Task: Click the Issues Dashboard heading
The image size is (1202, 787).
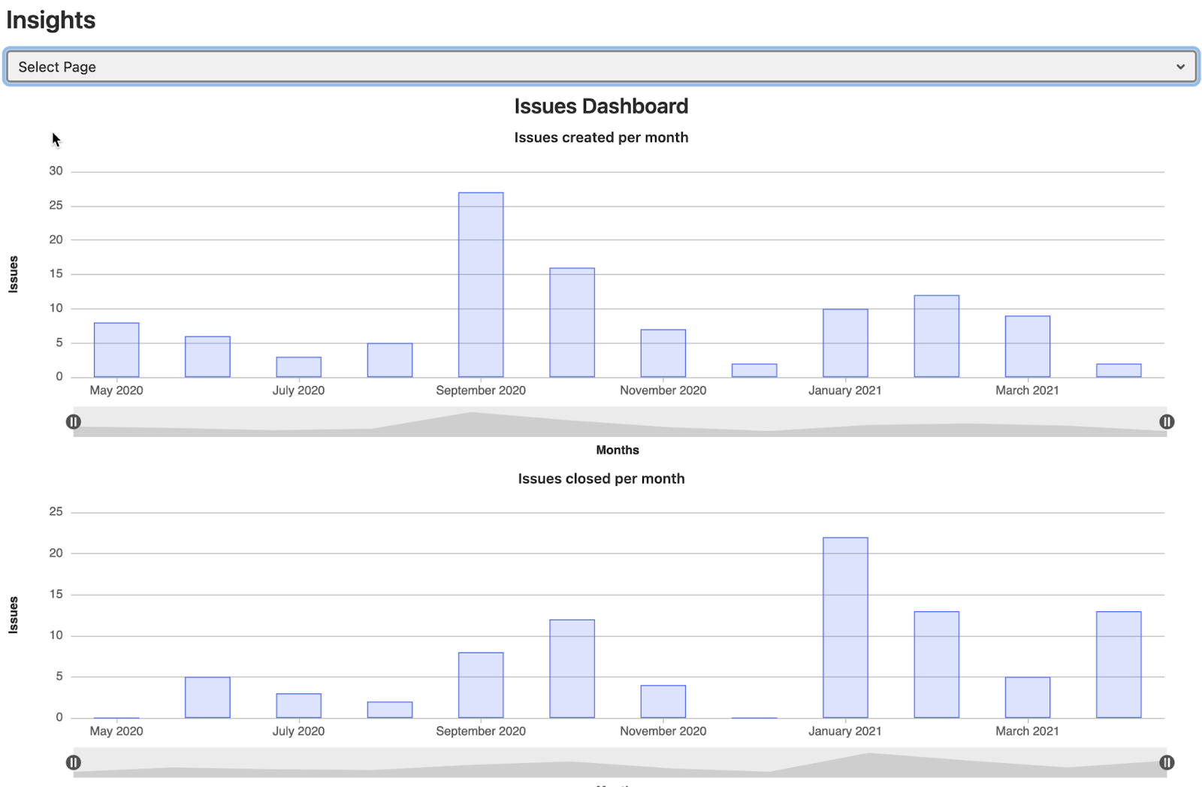Action: (601, 107)
